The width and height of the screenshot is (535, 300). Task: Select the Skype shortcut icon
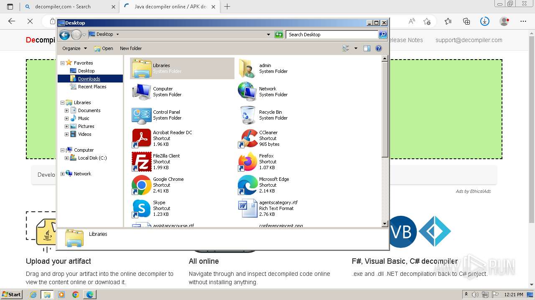[x=142, y=208]
